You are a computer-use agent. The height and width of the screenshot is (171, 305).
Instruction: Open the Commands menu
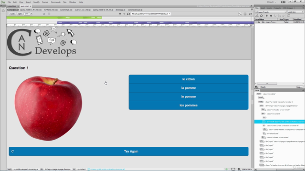tap(56, 2)
